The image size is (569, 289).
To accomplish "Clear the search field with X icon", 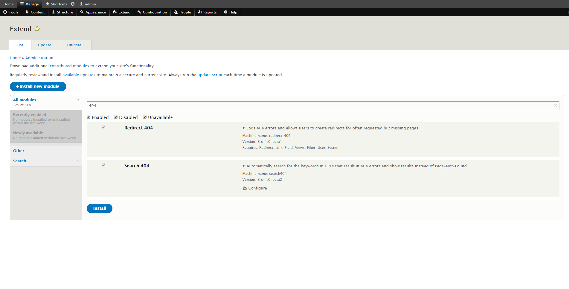I will [555, 105].
